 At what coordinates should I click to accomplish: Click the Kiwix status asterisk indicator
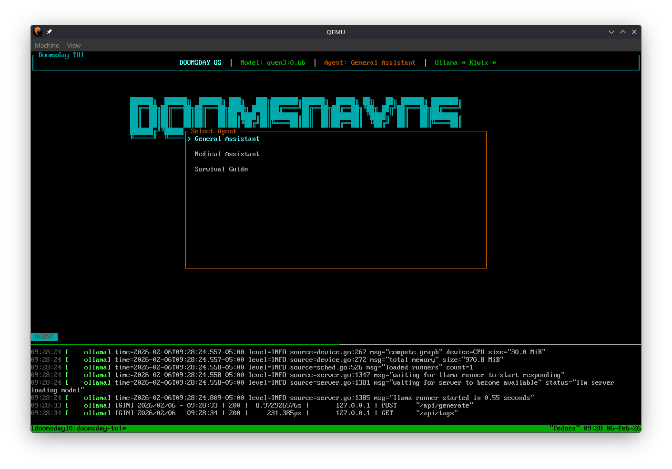493,62
